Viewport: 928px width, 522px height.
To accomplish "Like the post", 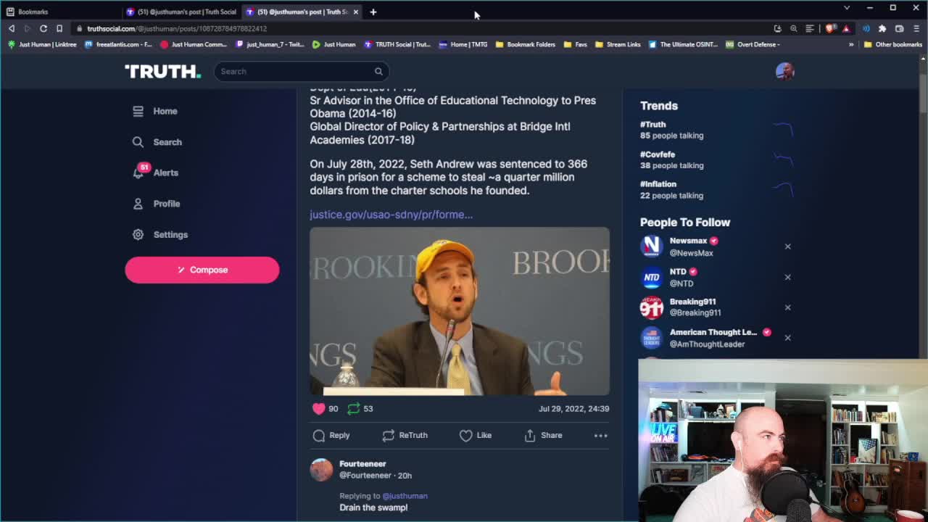I will (x=476, y=435).
